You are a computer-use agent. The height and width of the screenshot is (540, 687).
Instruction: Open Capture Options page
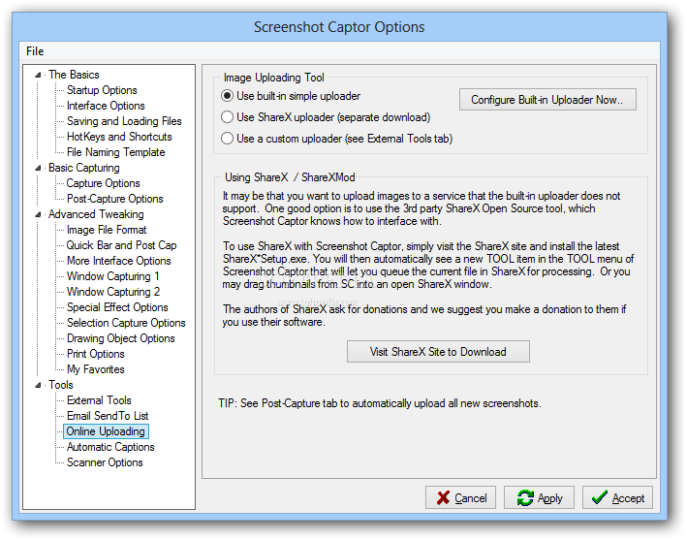pos(103,183)
